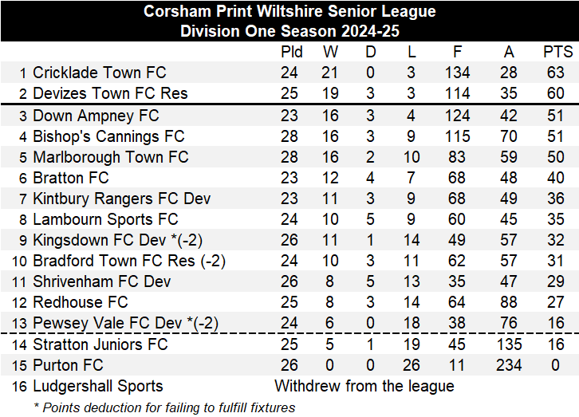This screenshot has width=579, height=417.
Task: Select Devizes Town FC Res row
Action: 110,93
